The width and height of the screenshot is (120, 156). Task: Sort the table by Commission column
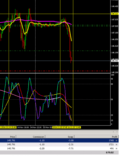click(30, 137)
